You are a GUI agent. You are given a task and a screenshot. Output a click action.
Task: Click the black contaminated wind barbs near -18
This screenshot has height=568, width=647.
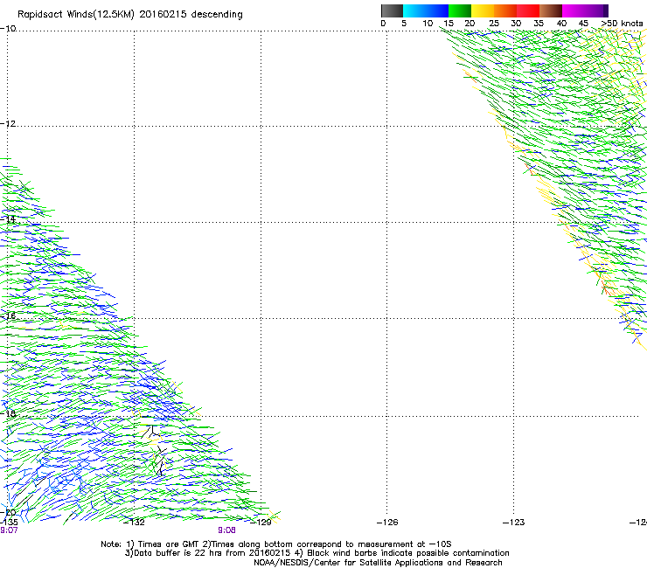(150, 432)
